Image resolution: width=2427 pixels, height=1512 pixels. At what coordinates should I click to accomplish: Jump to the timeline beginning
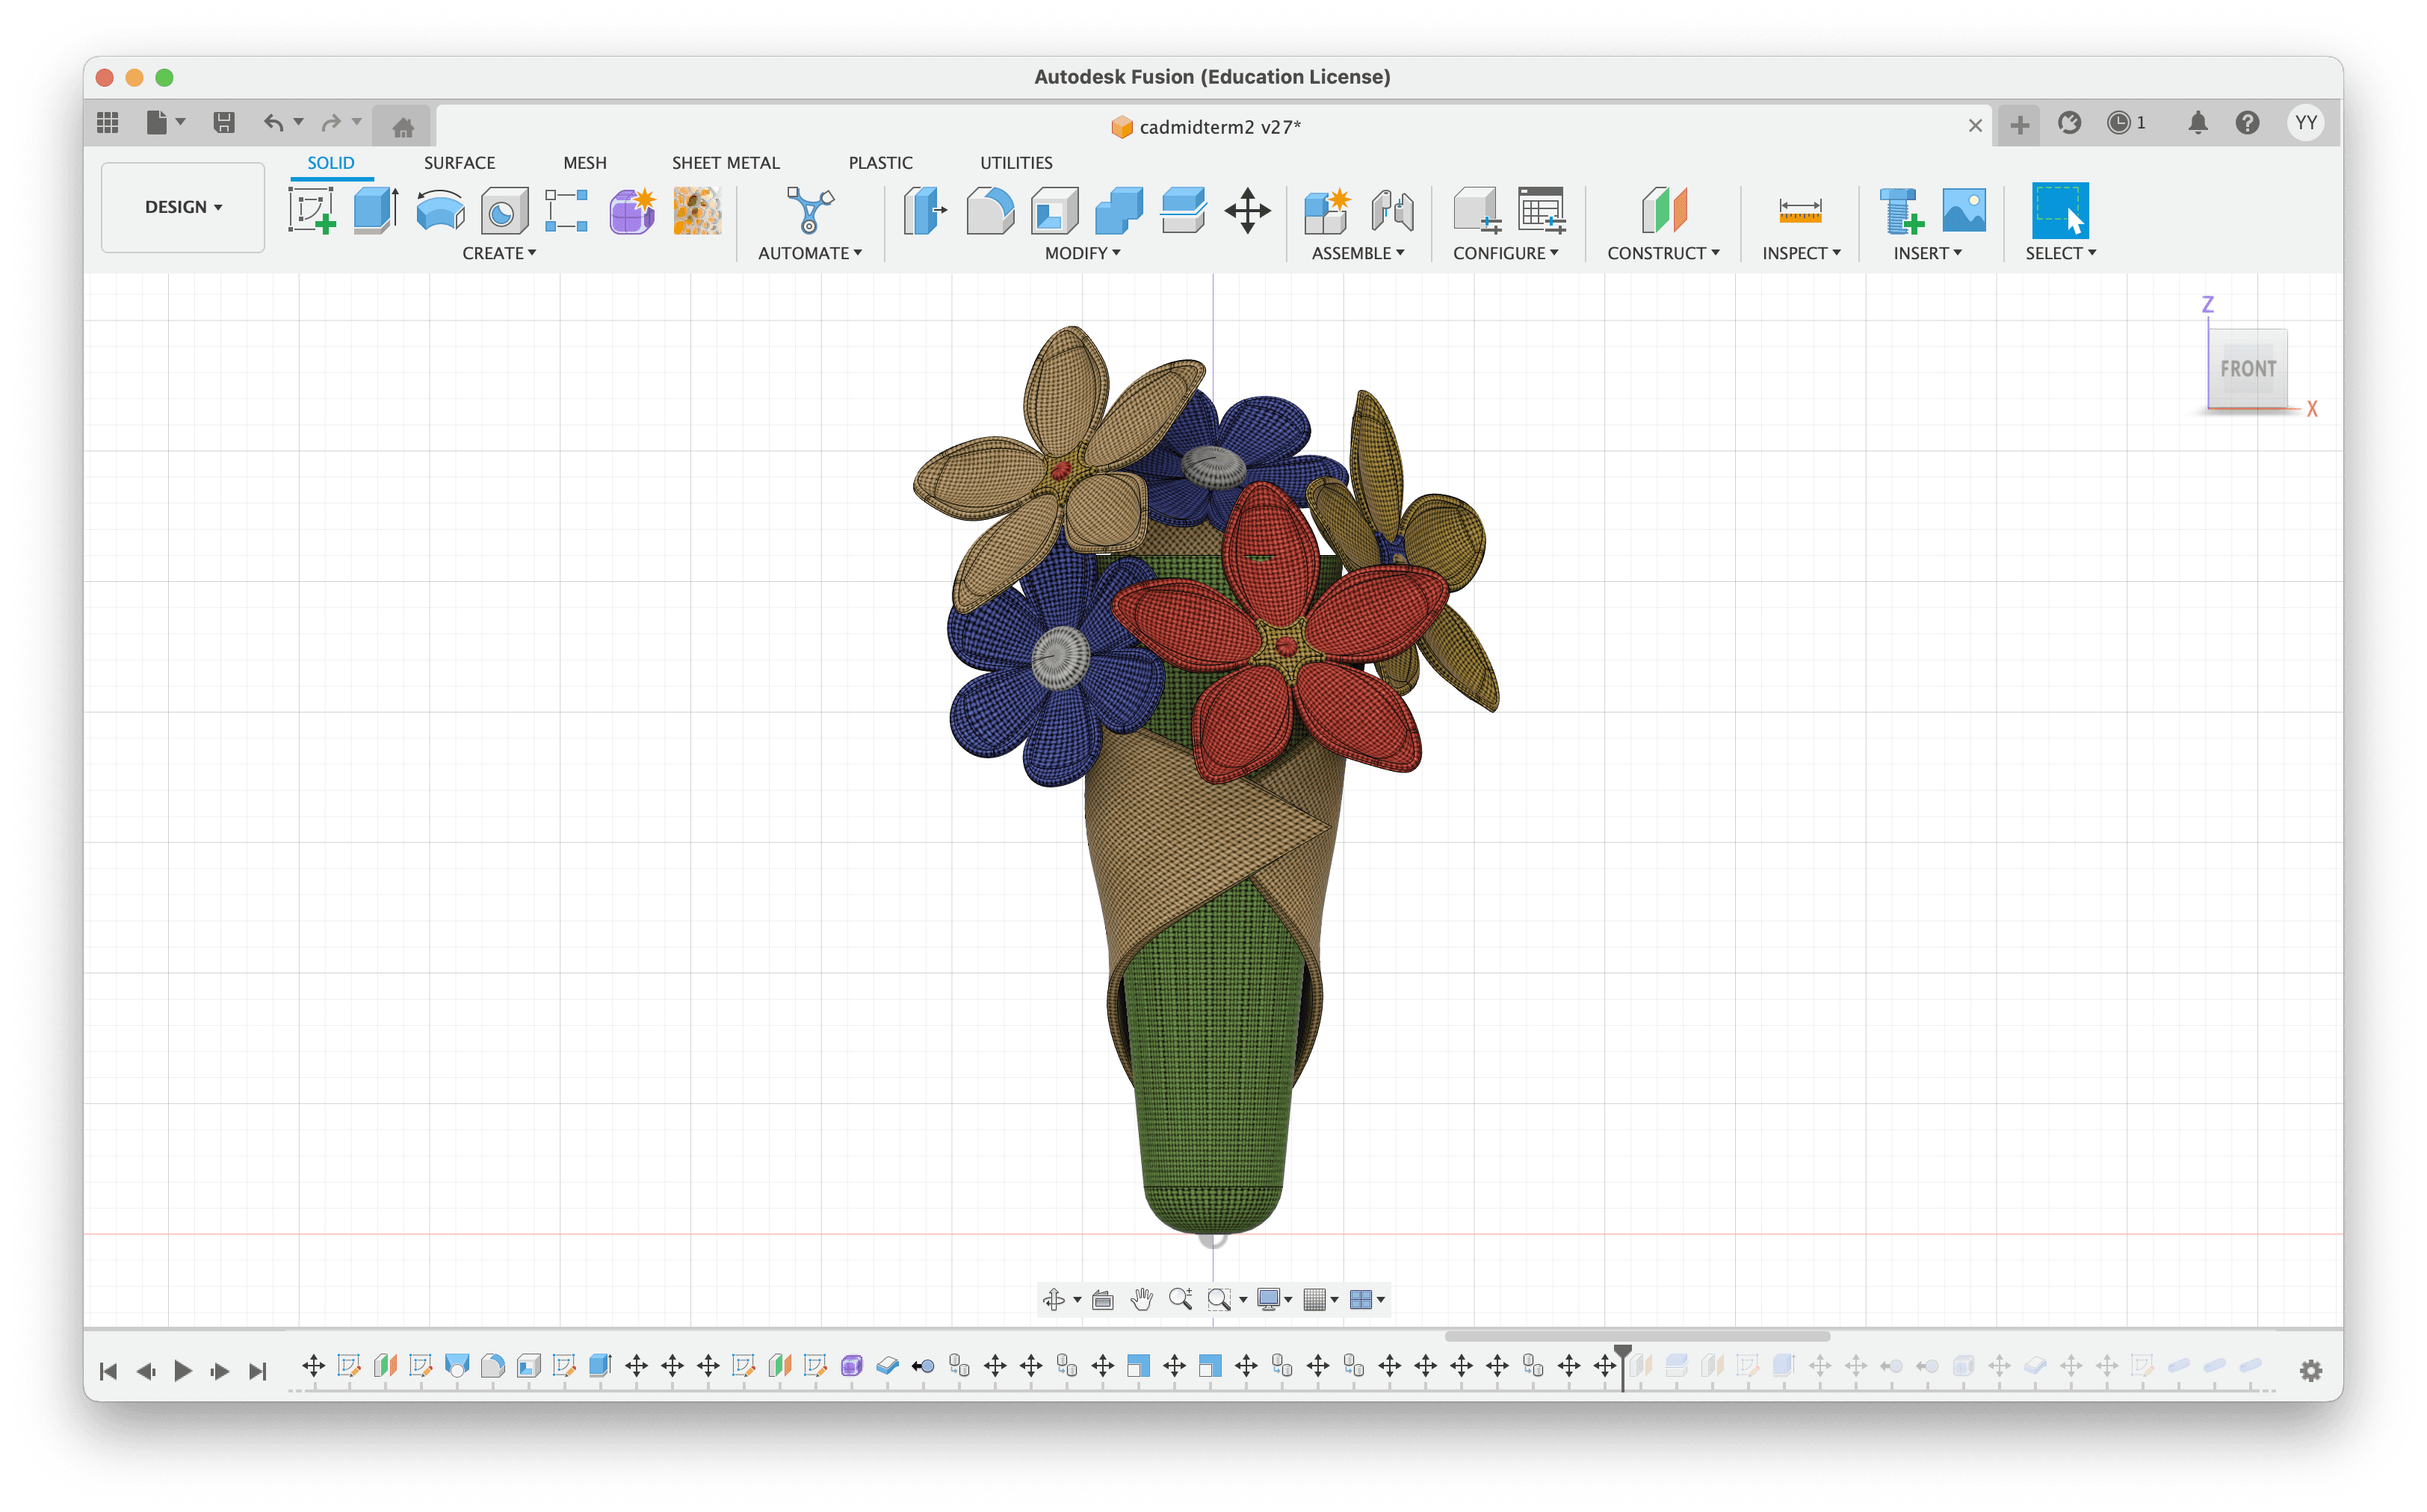tap(108, 1371)
